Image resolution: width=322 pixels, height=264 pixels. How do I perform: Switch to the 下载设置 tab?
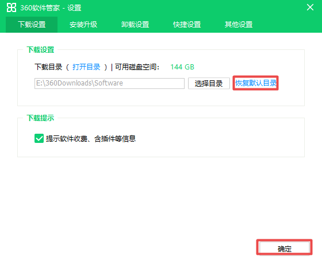click(32, 24)
